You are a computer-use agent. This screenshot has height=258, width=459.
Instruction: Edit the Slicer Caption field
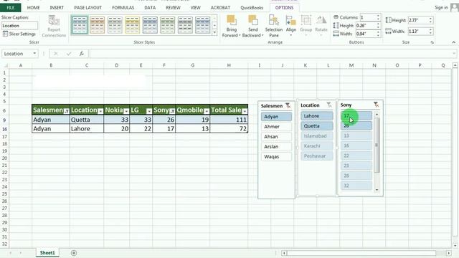[x=19, y=26]
